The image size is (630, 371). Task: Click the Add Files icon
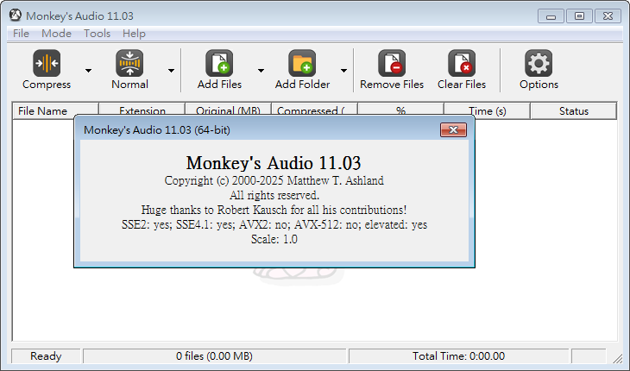click(219, 64)
